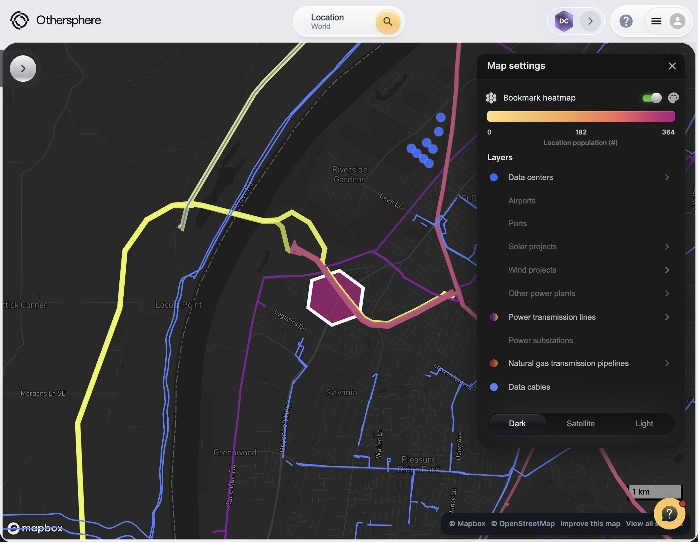Screen dimensions: 698x542
Task: Switch map style to Light
Action: pyautogui.click(x=644, y=424)
